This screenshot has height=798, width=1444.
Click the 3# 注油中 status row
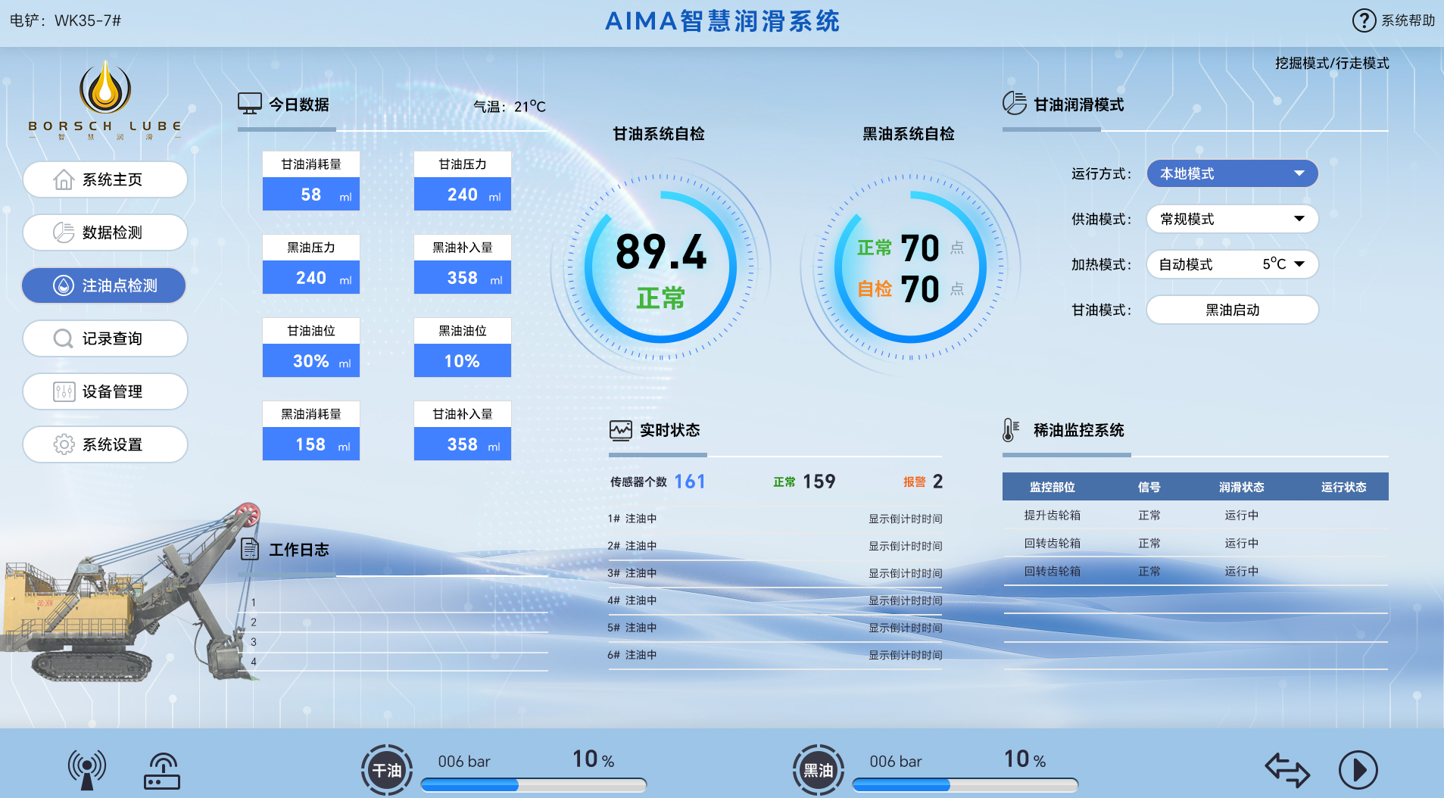pyautogui.click(x=775, y=573)
